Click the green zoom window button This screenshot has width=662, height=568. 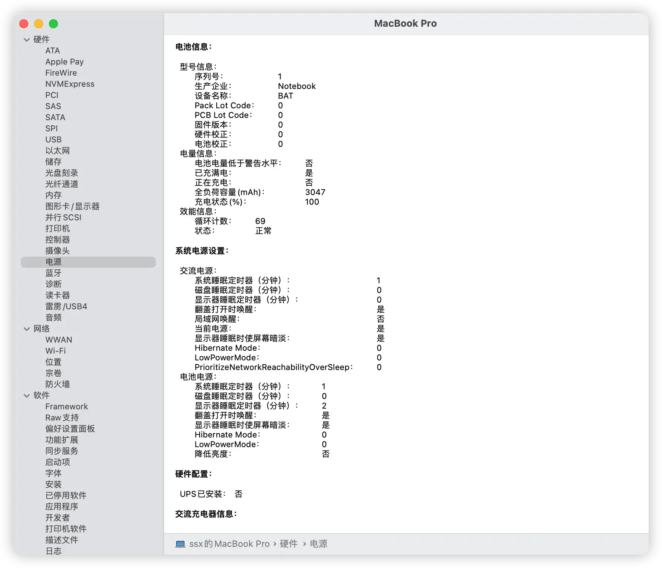click(53, 24)
